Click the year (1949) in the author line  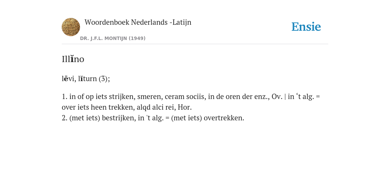click(x=137, y=38)
